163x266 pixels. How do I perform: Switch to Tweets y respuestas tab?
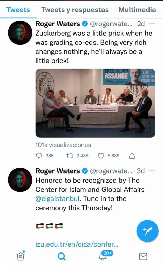(x=75, y=10)
